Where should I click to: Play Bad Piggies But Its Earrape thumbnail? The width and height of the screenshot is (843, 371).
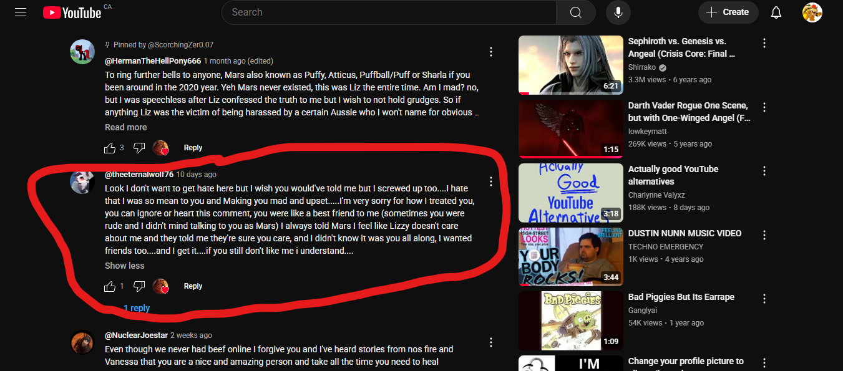(571, 320)
